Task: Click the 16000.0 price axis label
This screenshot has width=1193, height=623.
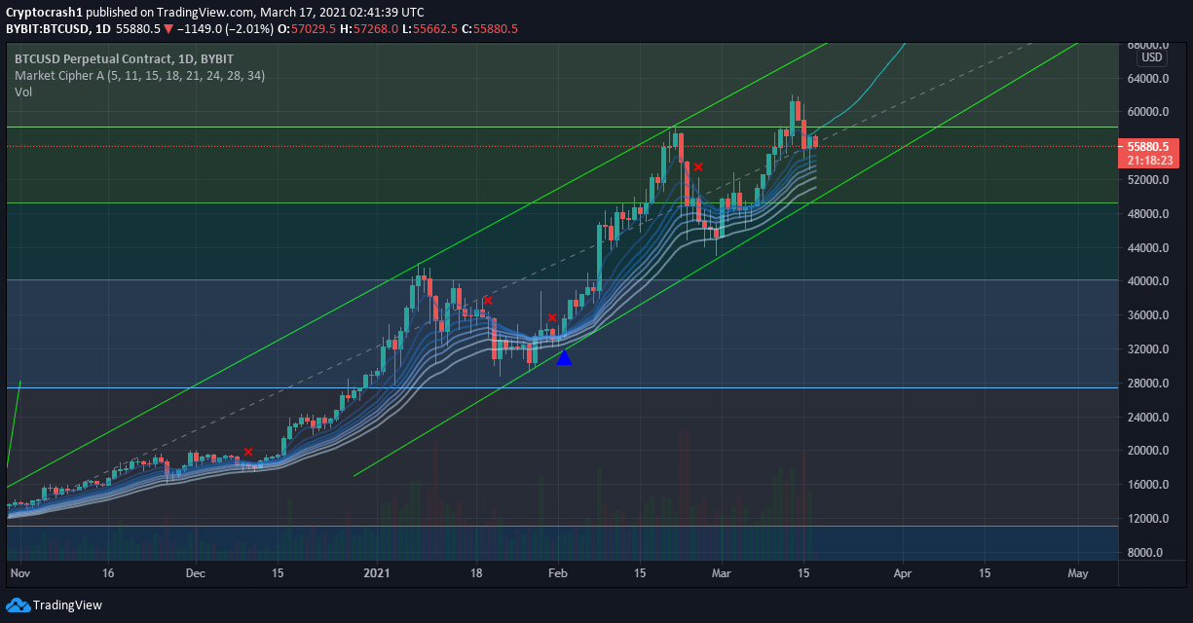Action: 1147,485
